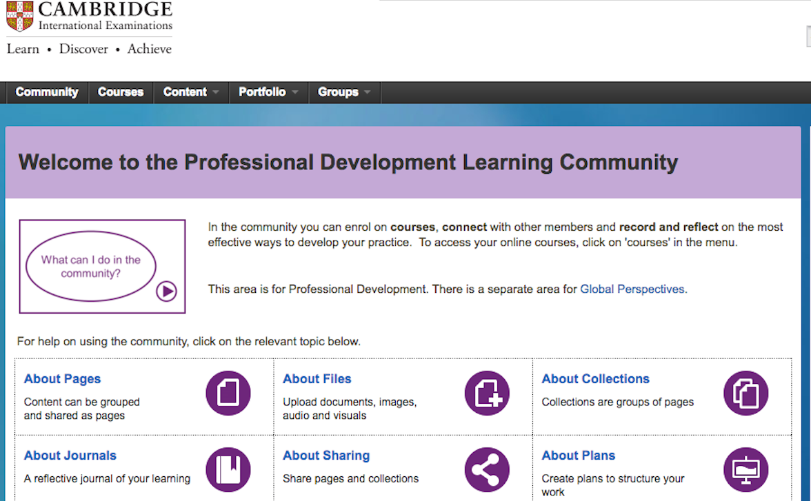Select the Groups menu label

pos(338,92)
